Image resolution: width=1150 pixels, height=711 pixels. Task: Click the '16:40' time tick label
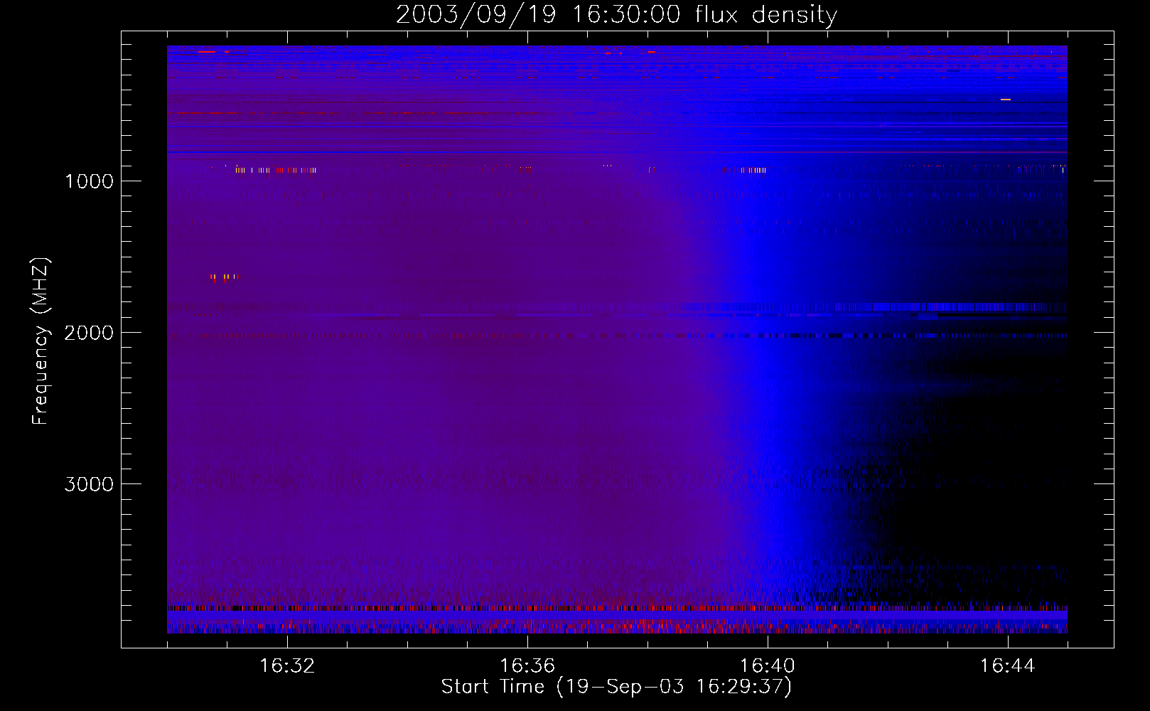[x=768, y=665]
